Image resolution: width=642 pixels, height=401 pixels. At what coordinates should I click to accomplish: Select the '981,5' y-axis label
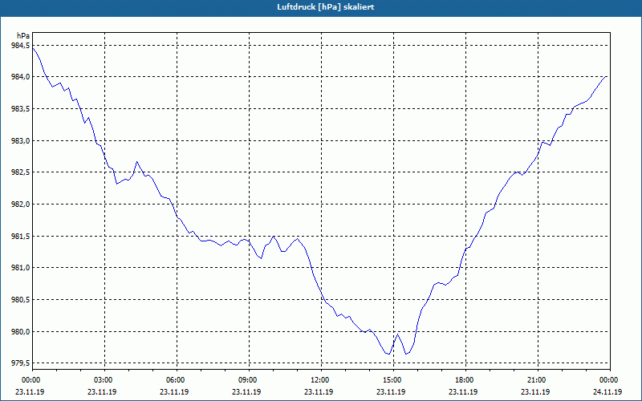[20, 236]
